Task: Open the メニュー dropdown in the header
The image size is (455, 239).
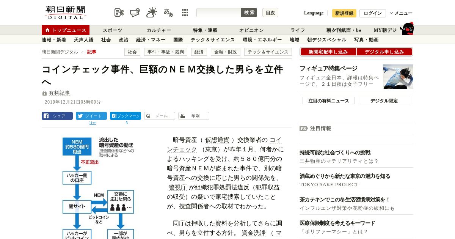Action: (x=401, y=13)
